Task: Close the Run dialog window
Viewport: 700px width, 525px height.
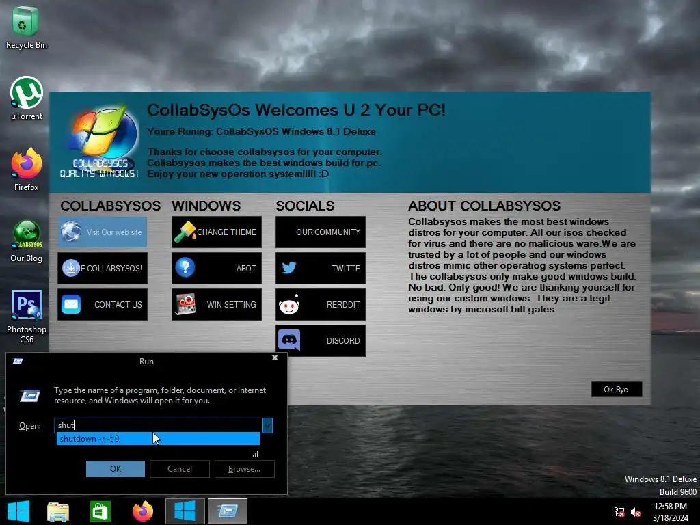Action: pyautogui.click(x=275, y=358)
